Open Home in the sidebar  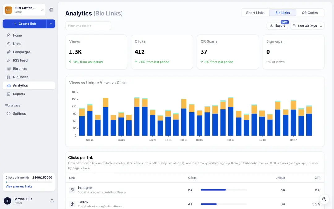29,35
